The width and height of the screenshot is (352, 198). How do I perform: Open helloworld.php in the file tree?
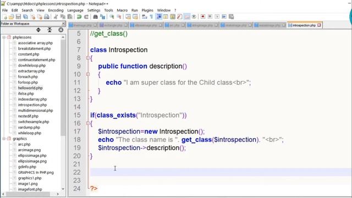tap(30, 88)
